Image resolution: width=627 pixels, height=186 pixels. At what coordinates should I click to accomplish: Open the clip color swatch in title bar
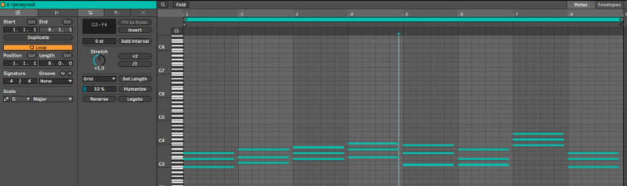point(3,5)
